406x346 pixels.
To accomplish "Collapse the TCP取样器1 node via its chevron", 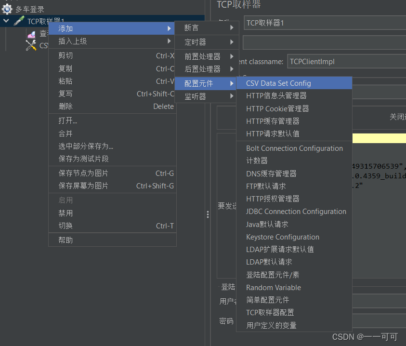I will coord(5,21).
